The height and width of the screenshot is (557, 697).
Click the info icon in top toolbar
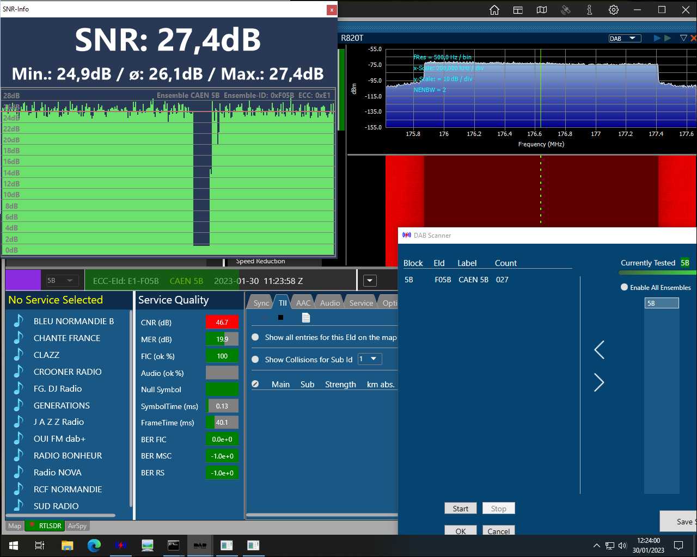coord(590,10)
